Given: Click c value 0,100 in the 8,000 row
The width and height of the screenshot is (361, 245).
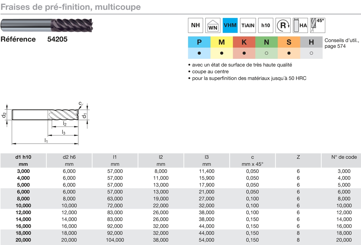Looking at the screenshot, I should (x=252, y=199).
